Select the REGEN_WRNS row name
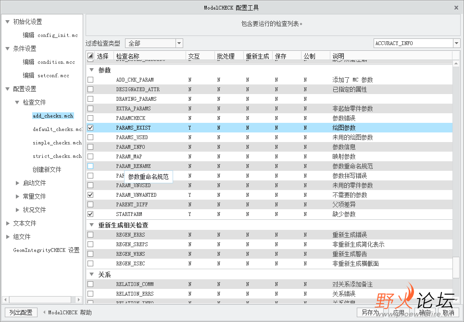The width and height of the screenshot is (464, 322). (130, 254)
